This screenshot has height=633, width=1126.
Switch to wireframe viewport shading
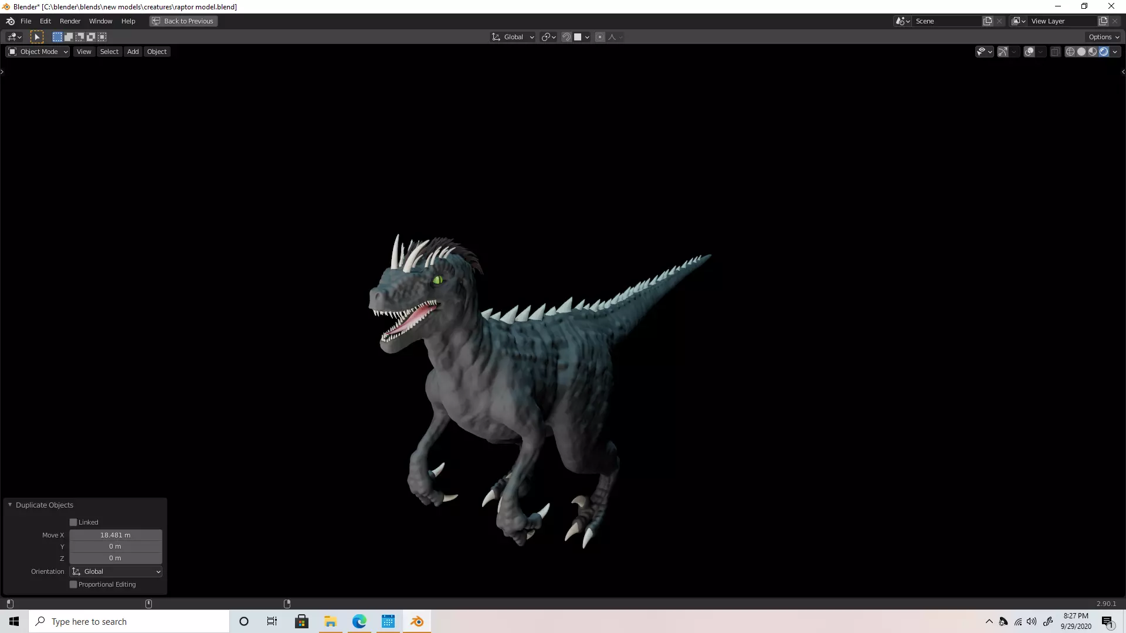pyautogui.click(x=1070, y=52)
